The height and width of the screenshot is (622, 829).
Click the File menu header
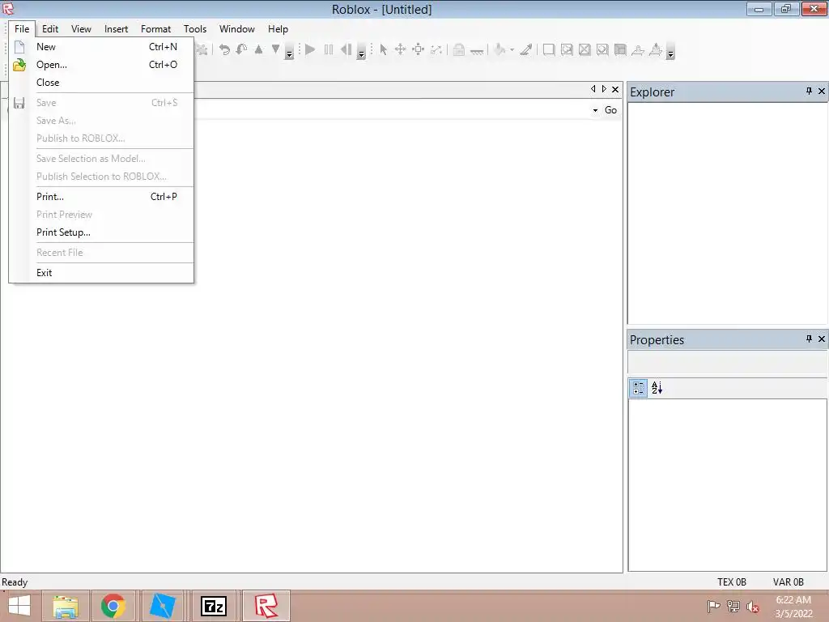pos(22,29)
